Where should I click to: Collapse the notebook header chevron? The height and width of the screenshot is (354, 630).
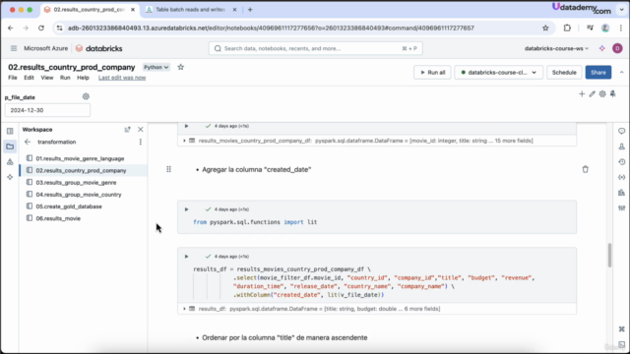[x=621, y=72]
